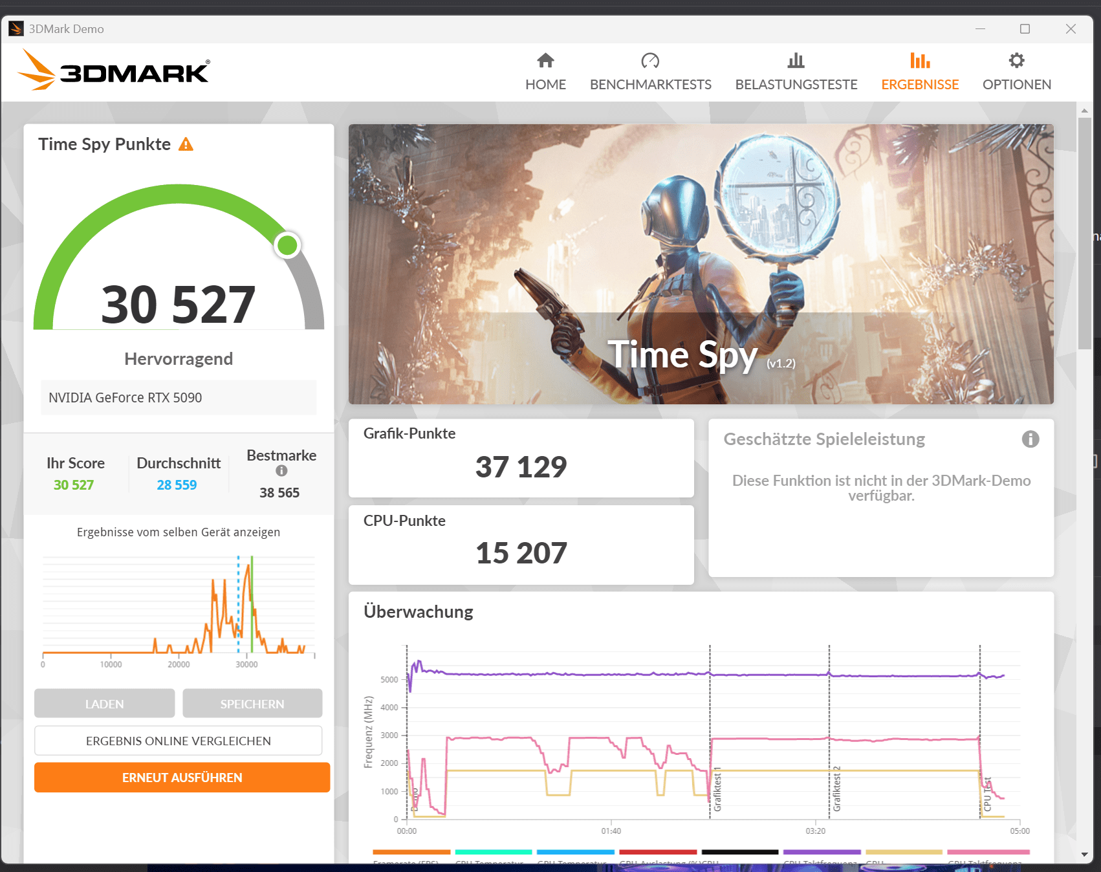
Task: Click the scrollbar up arrow
Action: pos(1085,111)
